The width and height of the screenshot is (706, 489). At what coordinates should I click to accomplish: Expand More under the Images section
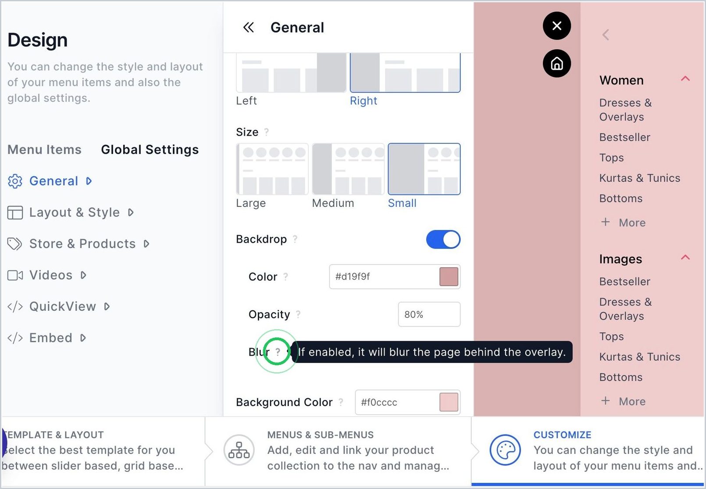(623, 401)
